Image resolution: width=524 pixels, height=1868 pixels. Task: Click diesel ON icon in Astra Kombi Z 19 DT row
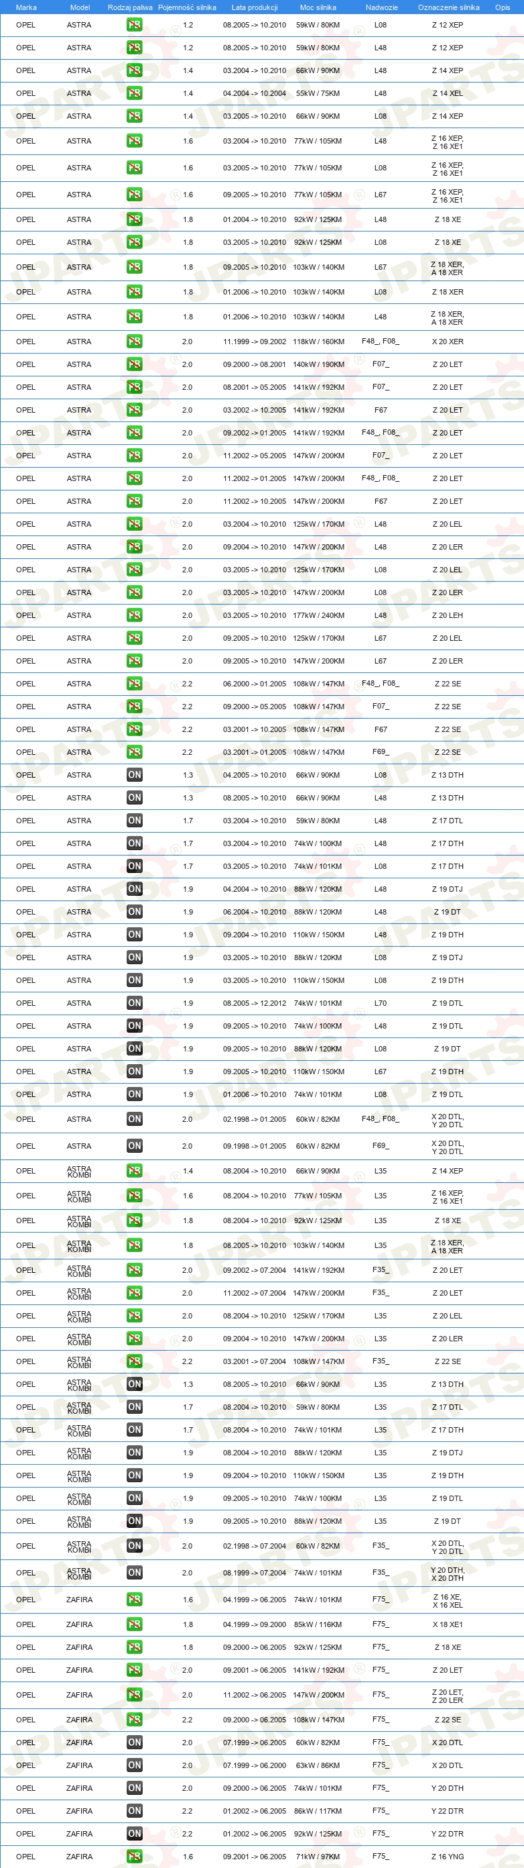click(x=135, y=1520)
